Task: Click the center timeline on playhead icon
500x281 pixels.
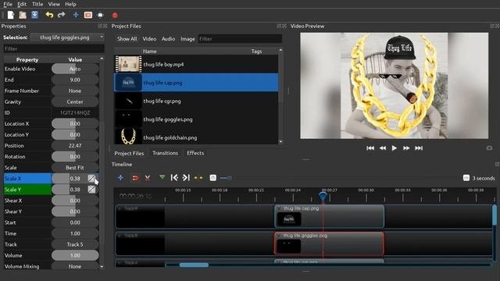Action: (198, 178)
